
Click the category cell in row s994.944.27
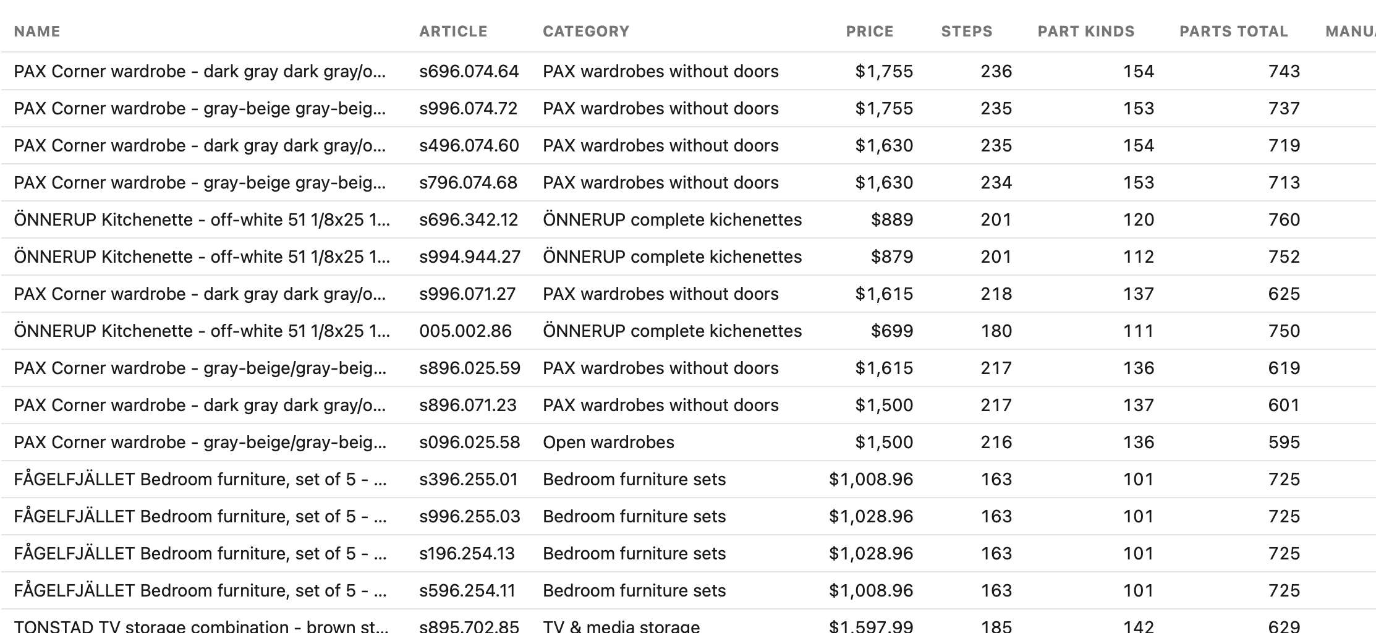click(673, 257)
